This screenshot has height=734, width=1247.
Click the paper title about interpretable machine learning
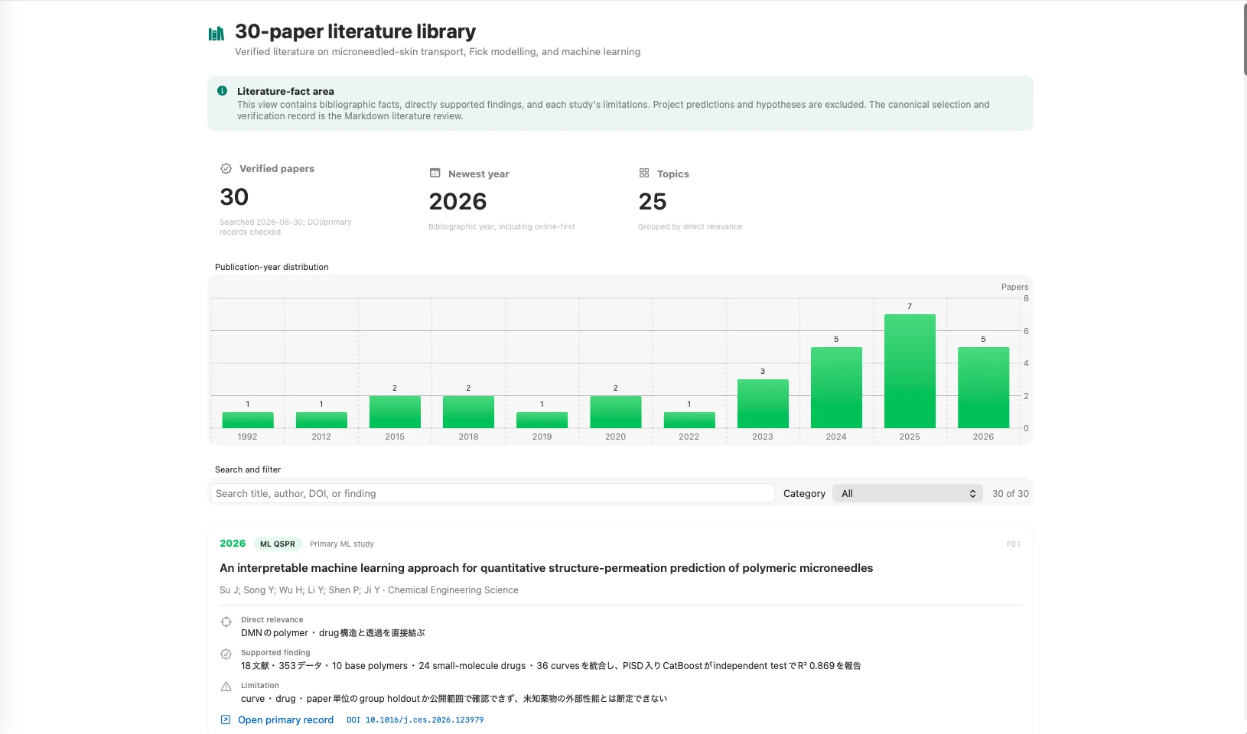546,568
